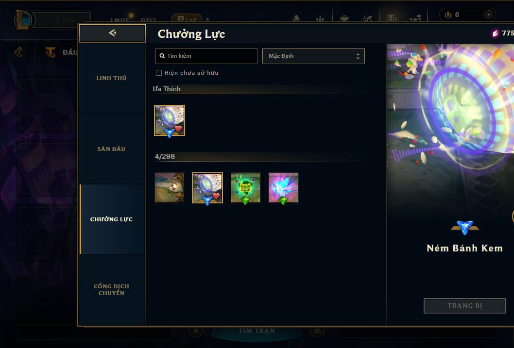Select the default boom thumbnail in grid

170,188
